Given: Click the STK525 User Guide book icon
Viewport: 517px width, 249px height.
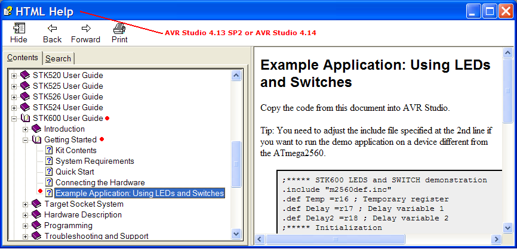Looking at the screenshot, I should click(x=24, y=86).
